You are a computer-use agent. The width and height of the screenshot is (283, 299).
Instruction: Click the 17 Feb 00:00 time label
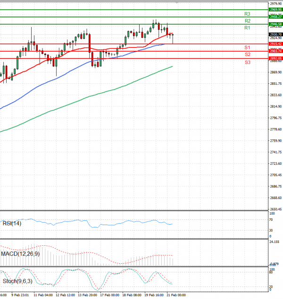[109, 295]
